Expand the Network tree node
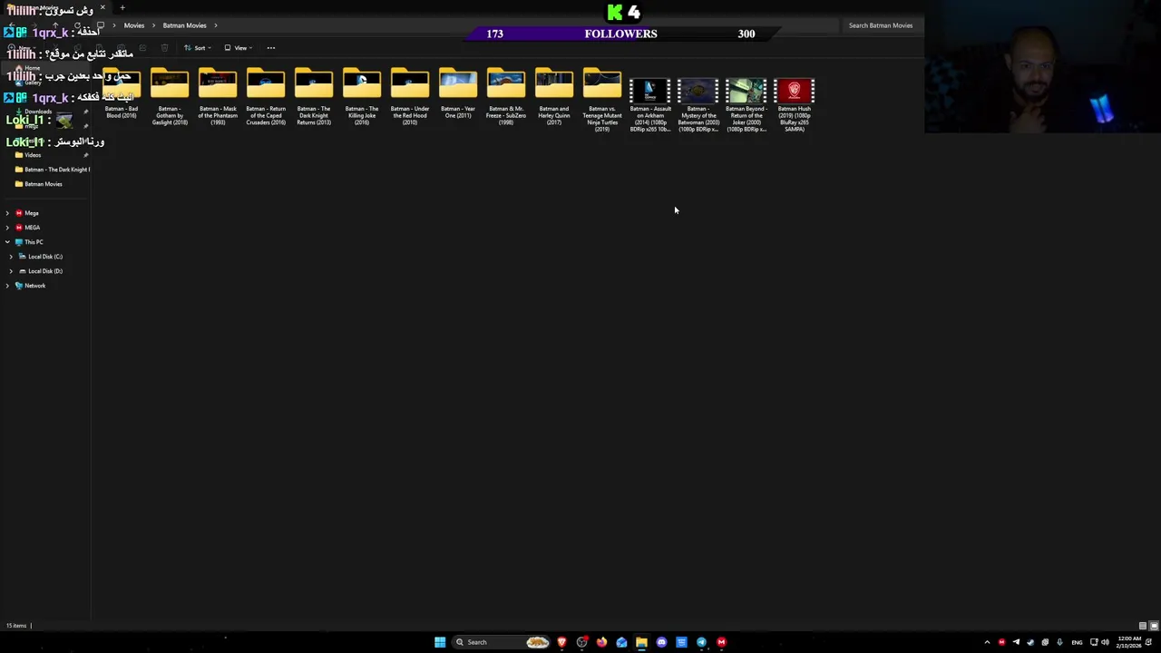The width and height of the screenshot is (1161, 653). (x=7, y=286)
